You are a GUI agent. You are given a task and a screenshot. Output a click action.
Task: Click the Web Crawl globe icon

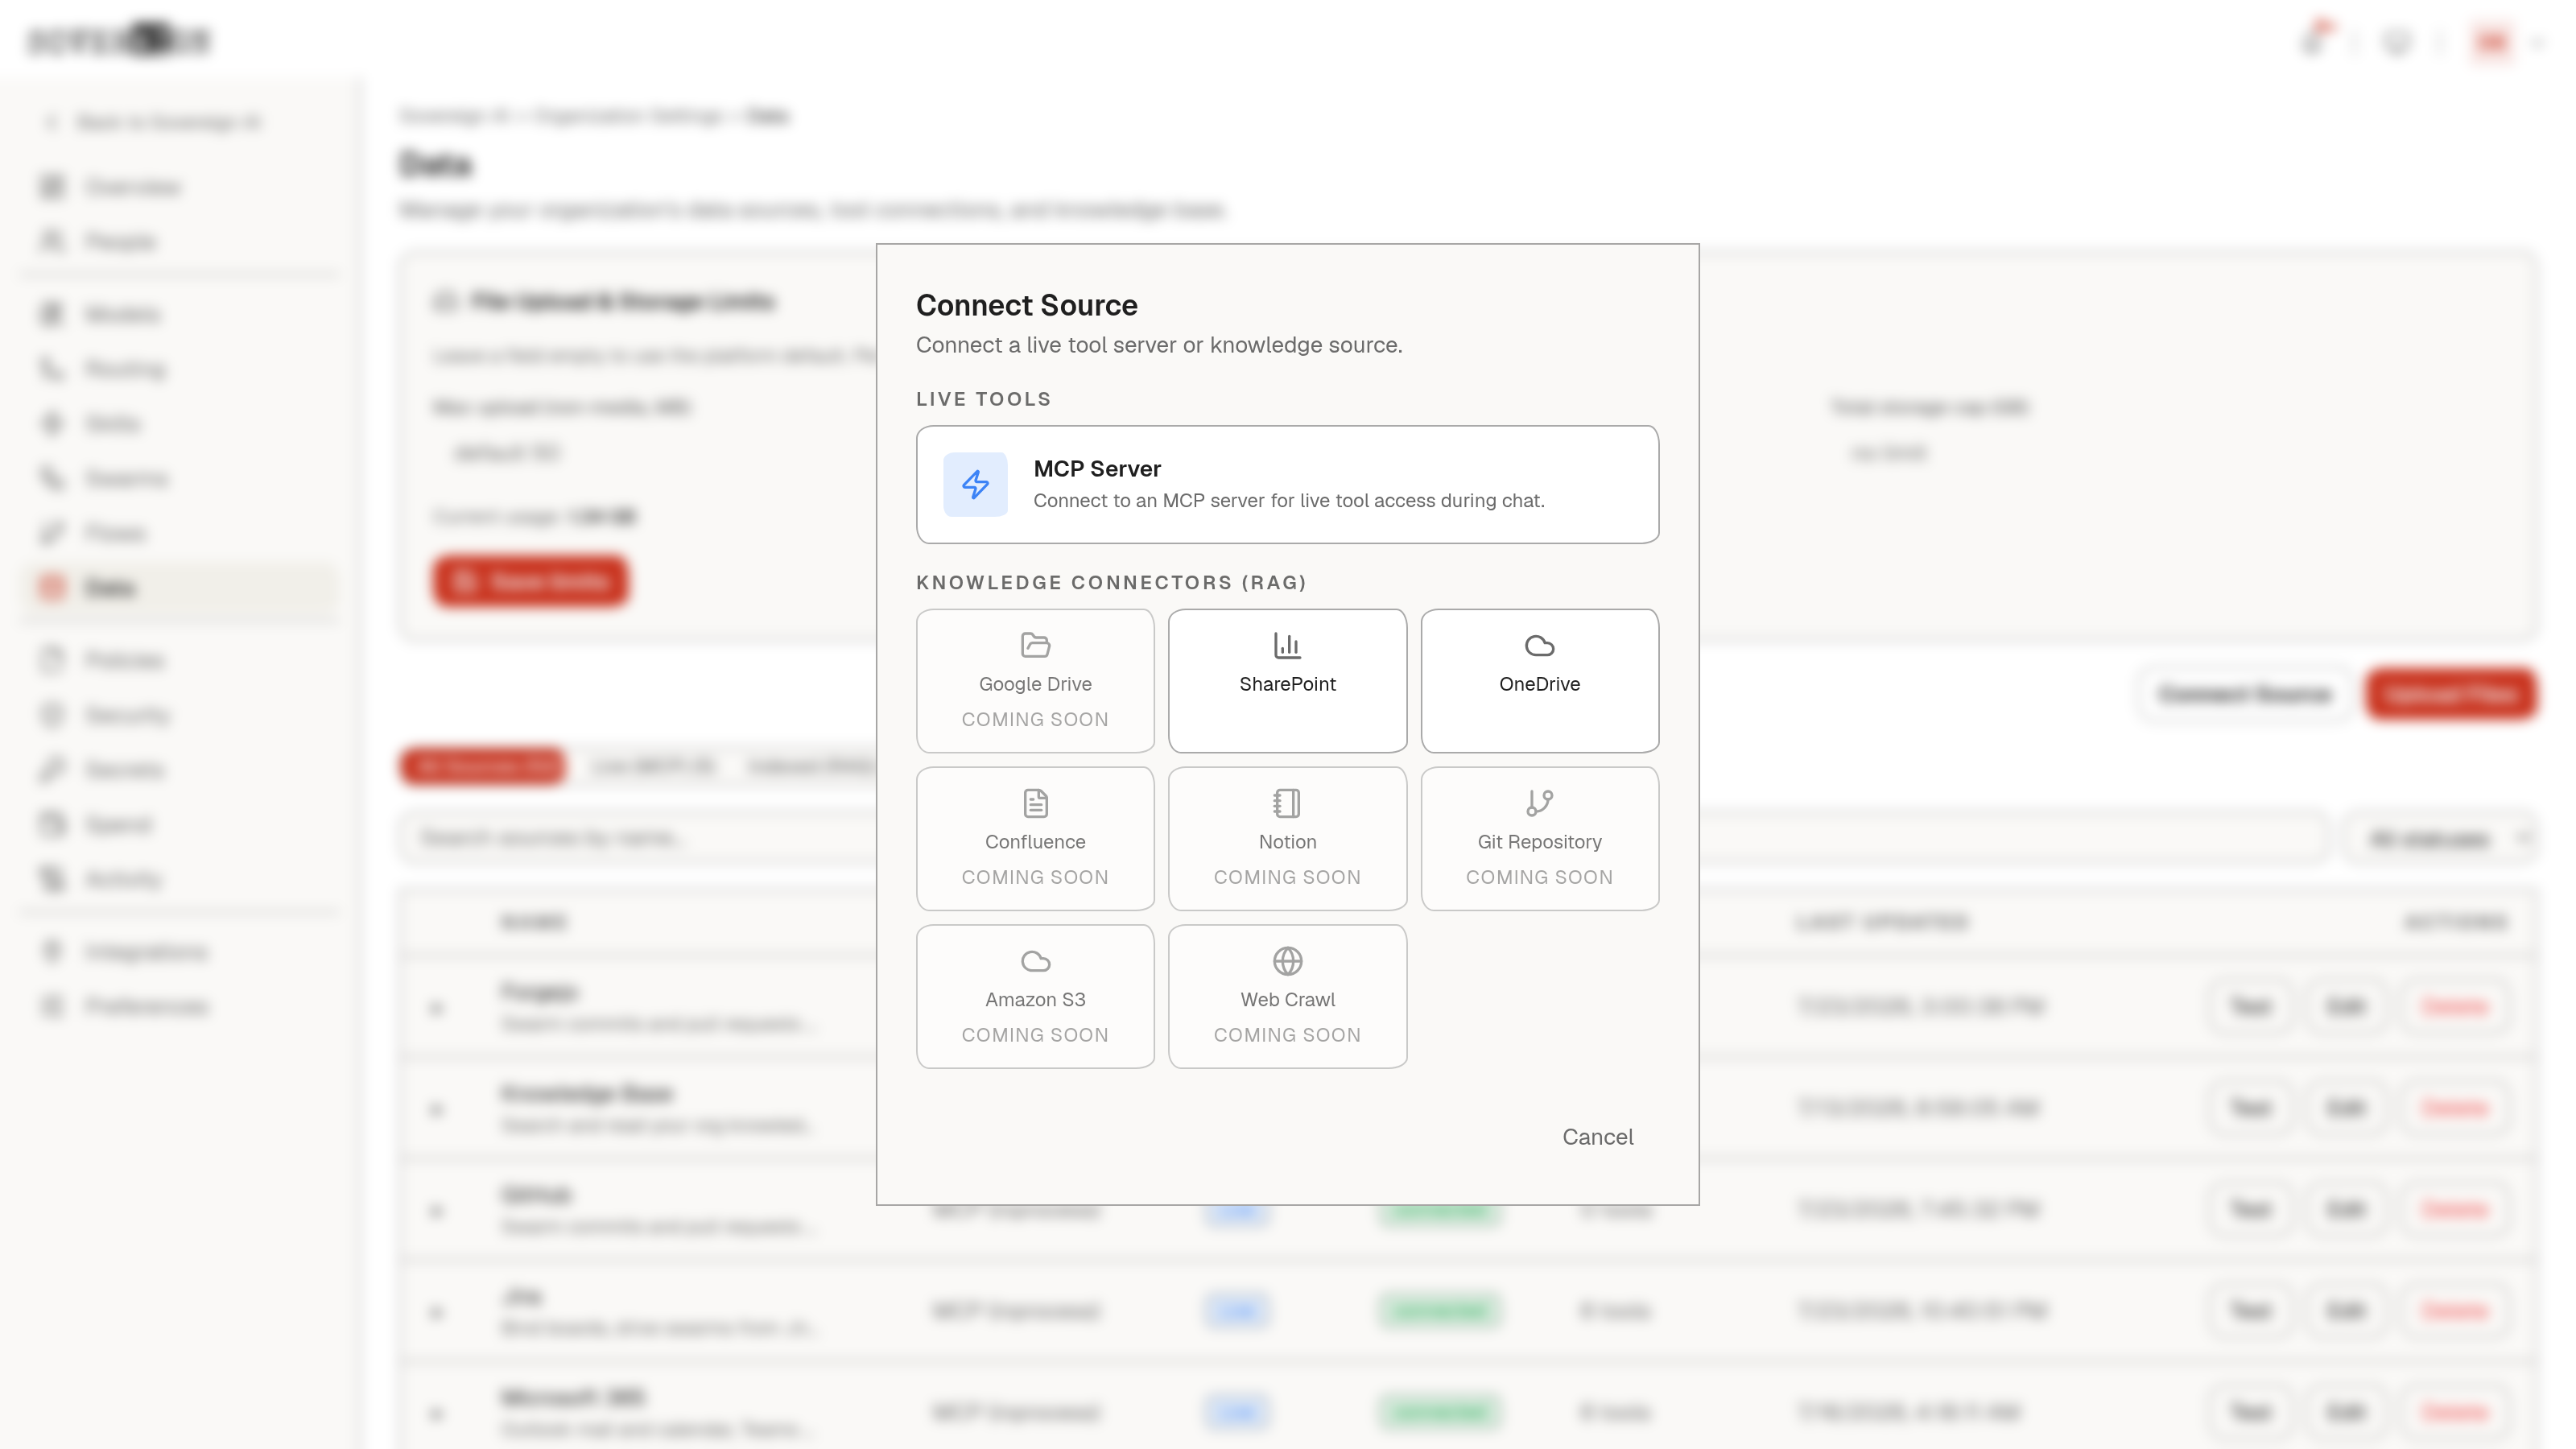(1287, 961)
